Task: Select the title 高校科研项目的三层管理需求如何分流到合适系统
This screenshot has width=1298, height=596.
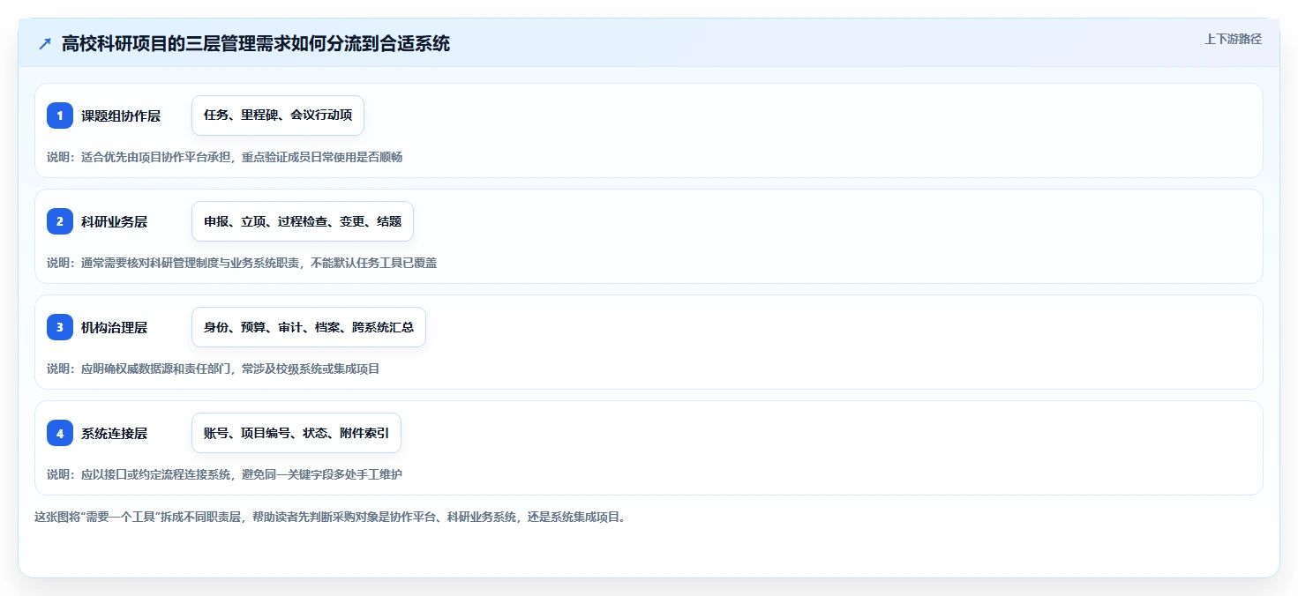Action: pos(256,43)
